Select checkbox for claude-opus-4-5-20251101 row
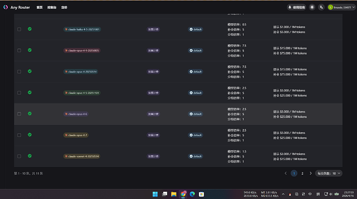Viewport: 357px width, 199px height. 19,93
